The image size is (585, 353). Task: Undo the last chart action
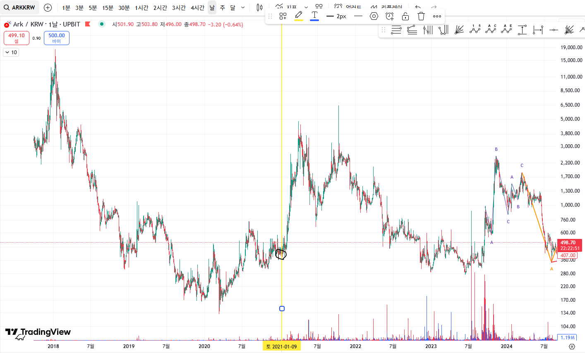(x=418, y=7)
